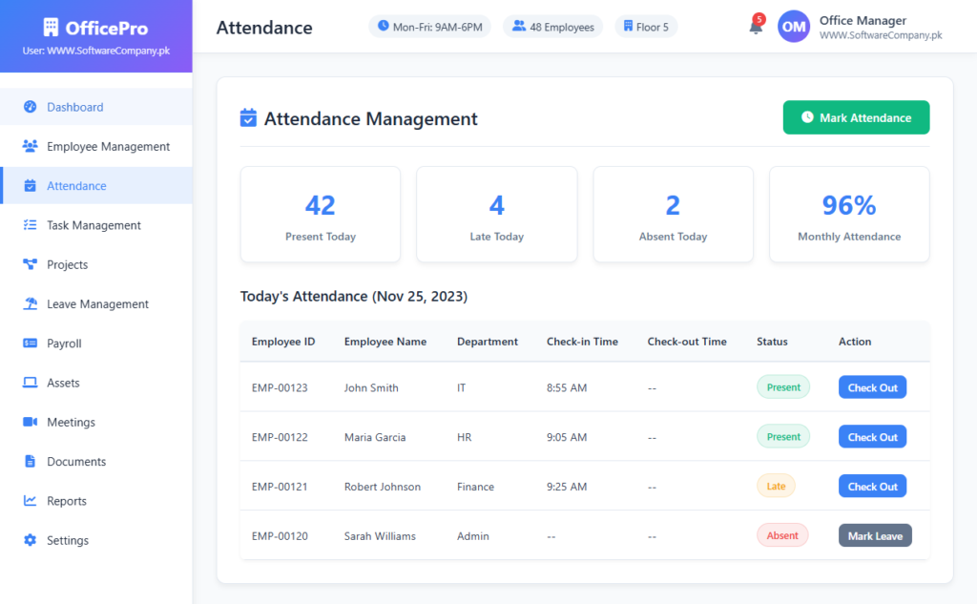
Task: Click the notification bell icon
Action: 756,28
